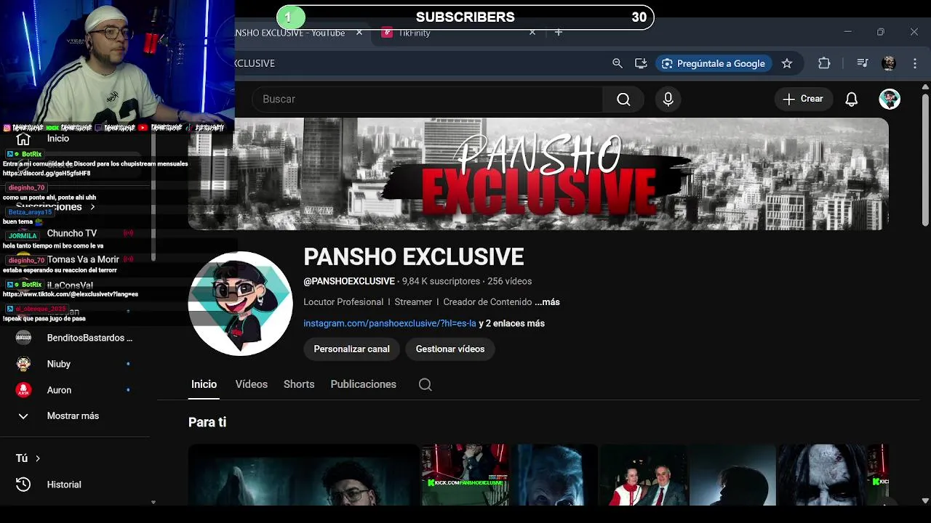Open YouTube notifications bell
This screenshot has width=931, height=523.
(x=851, y=100)
